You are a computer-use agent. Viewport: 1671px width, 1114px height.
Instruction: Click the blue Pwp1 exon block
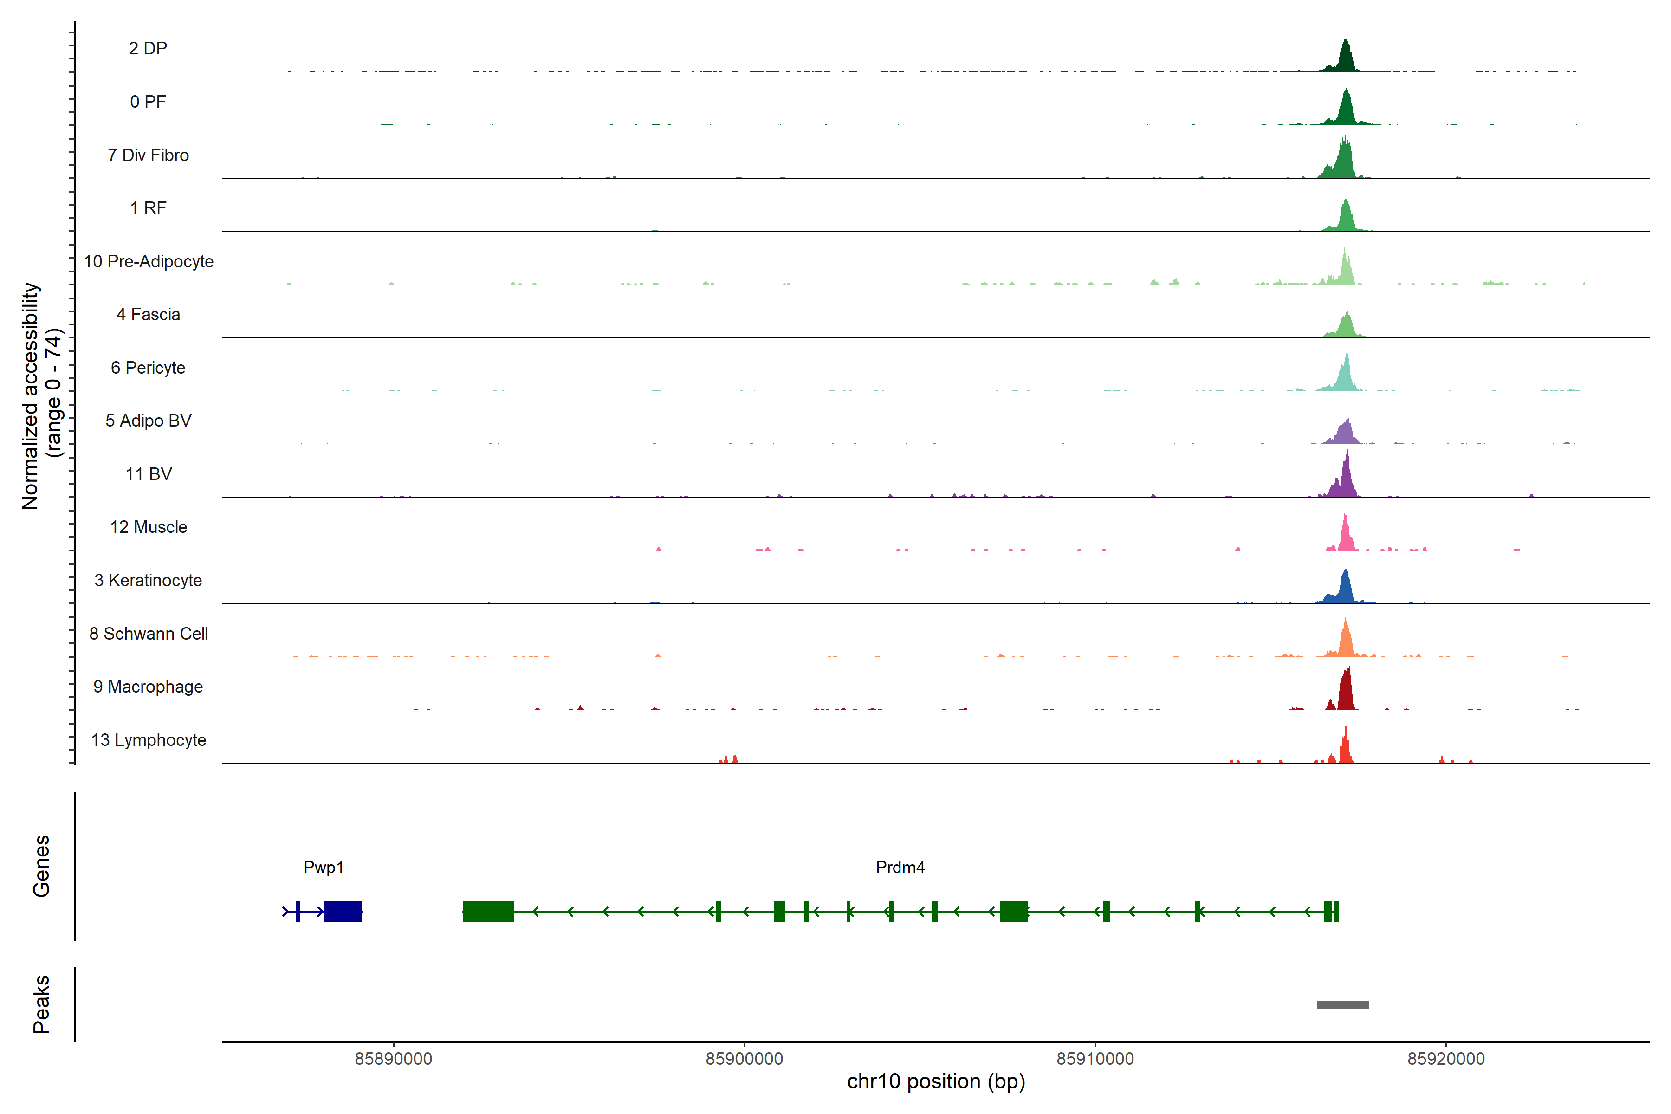pyautogui.click(x=343, y=911)
